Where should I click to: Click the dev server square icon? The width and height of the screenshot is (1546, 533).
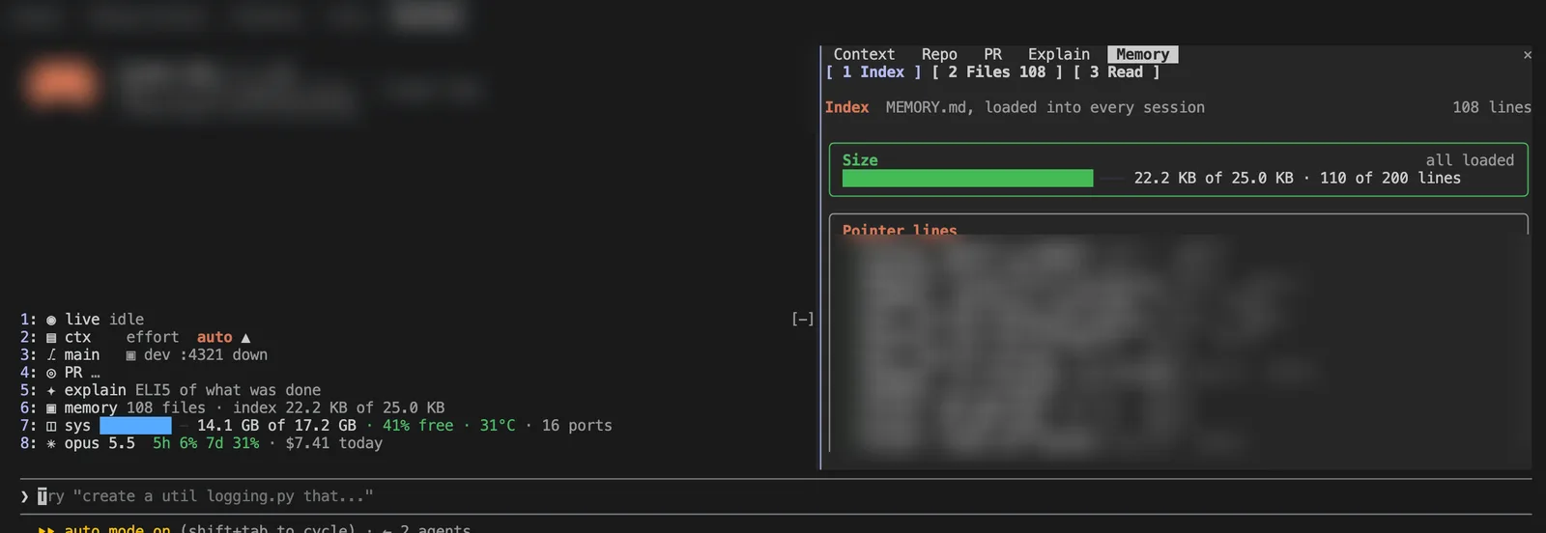[x=130, y=355]
